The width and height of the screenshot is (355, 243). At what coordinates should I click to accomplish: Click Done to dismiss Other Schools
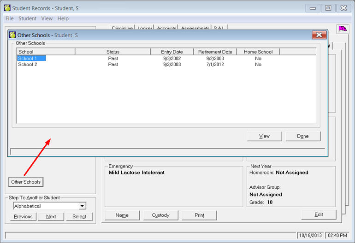click(x=303, y=136)
